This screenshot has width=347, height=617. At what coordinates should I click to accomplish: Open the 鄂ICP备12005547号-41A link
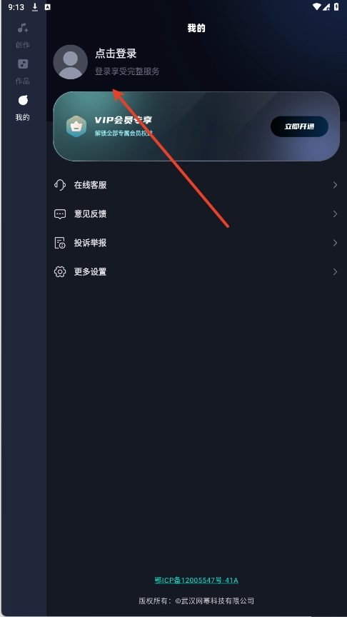point(196,581)
